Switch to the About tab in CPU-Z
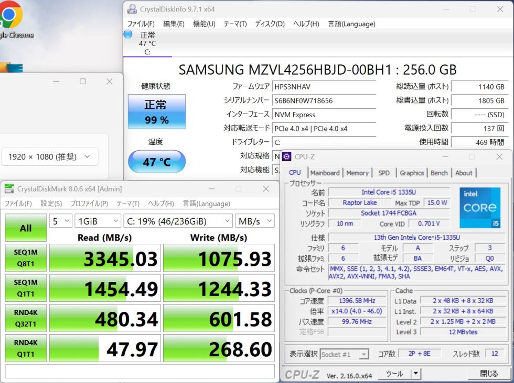Image resolution: width=514 pixels, height=383 pixels. pyautogui.click(x=464, y=173)
